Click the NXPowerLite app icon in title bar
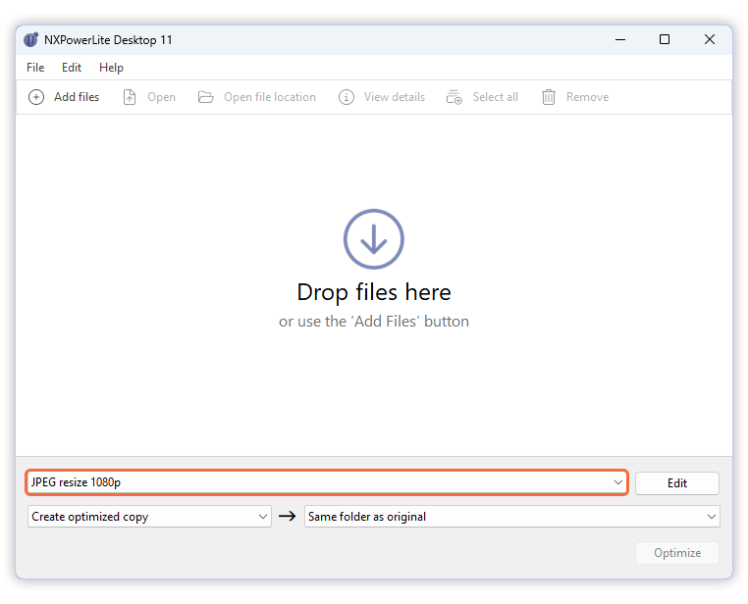The height and width of the screenshot is (604, 748). [x=31, y=39]
